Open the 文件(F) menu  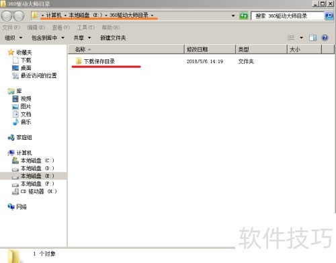coord(11,28)
